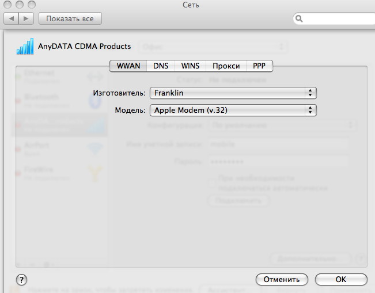Image resolution: width=375 pixels, height=293 pixels.
Task: Click the magnifying glass search icon
Action: coord(300,18)
